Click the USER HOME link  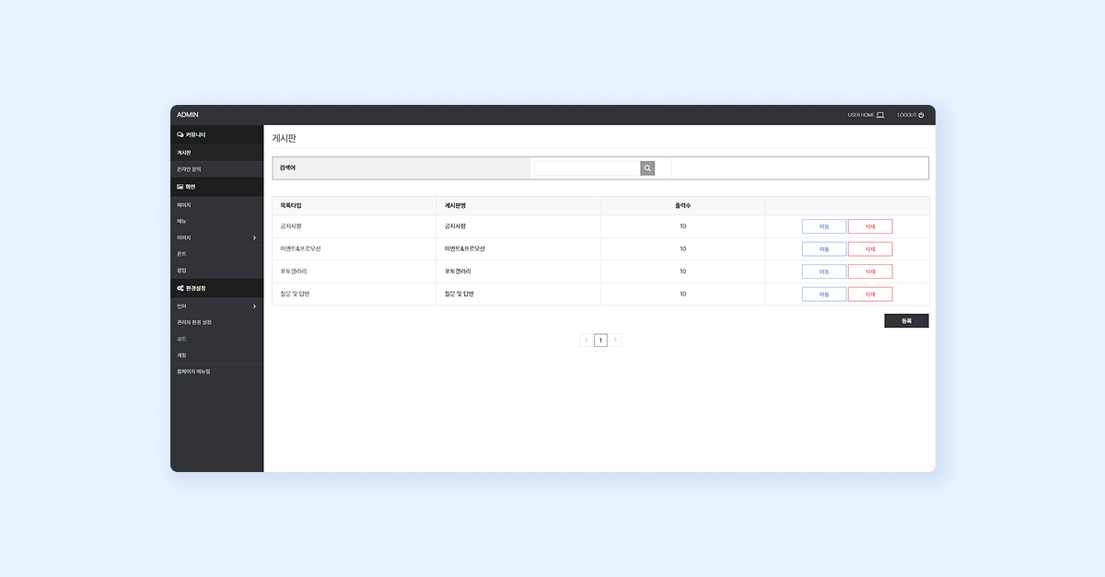(x=866, y=115)
